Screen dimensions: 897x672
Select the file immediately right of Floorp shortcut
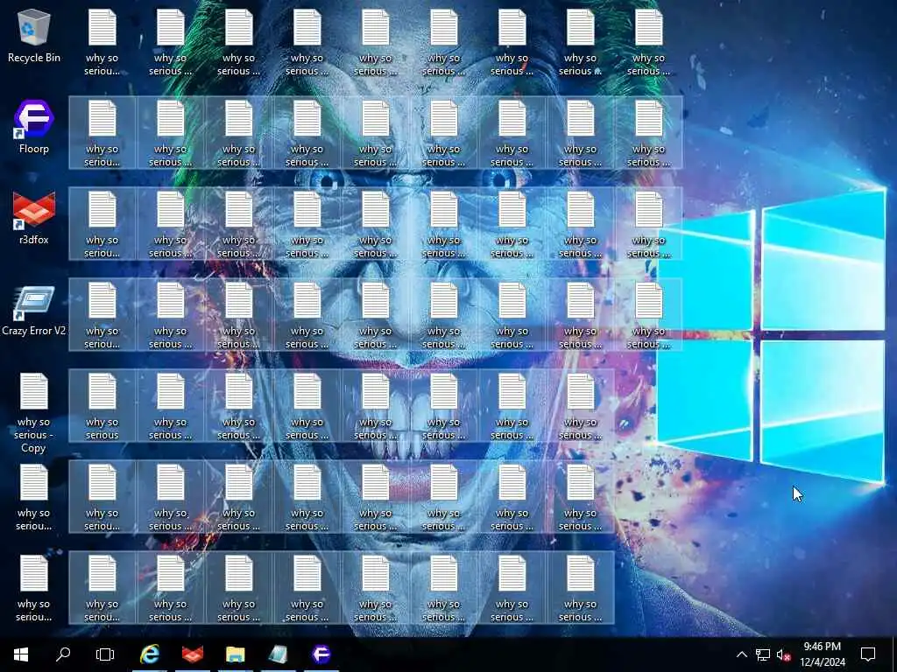click(102, 133)
